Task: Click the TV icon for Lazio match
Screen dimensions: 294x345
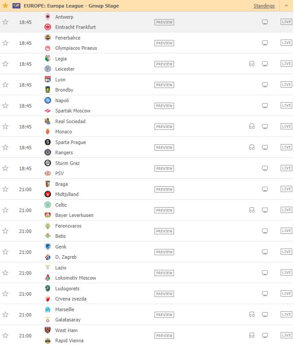Action: pyautogui.click(x=265, y=273)
